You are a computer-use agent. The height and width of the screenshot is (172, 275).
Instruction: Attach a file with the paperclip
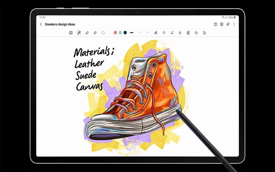[228, 24]
